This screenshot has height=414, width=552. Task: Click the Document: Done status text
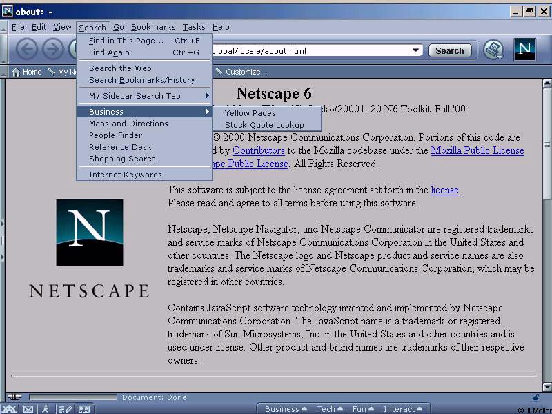[154, 397]
